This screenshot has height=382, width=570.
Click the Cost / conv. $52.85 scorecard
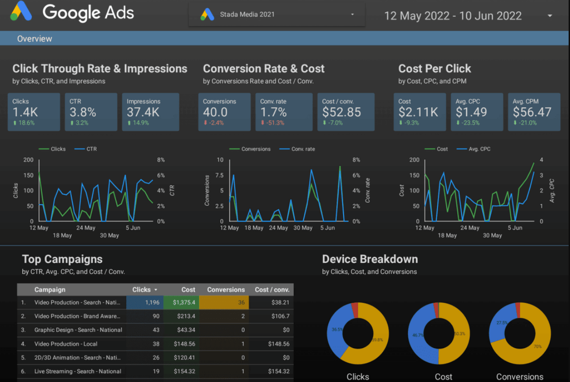[346, 112]
